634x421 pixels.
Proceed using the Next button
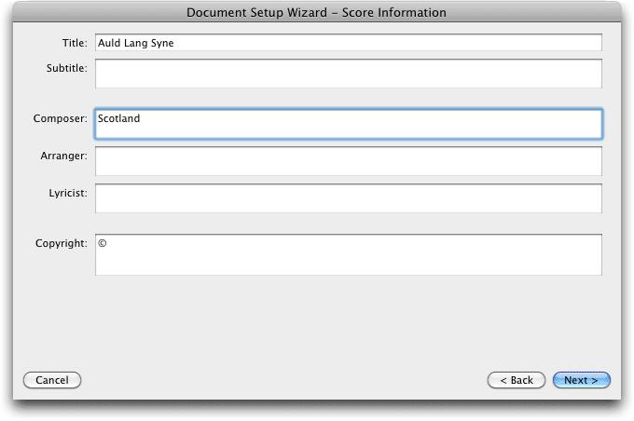582,380
